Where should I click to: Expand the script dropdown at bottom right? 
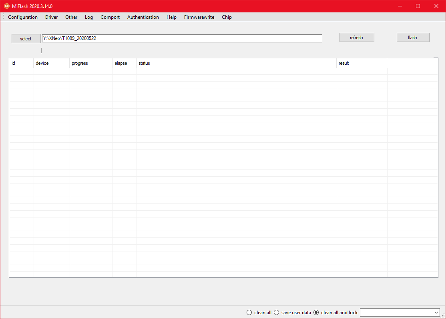coord(436,312)
